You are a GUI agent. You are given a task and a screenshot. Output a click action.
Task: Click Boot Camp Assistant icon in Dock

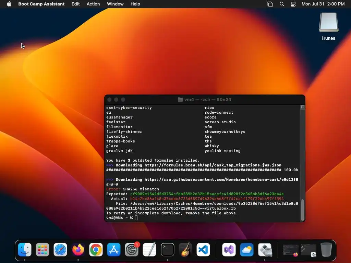pyautogui.click(x=265, y=250)
